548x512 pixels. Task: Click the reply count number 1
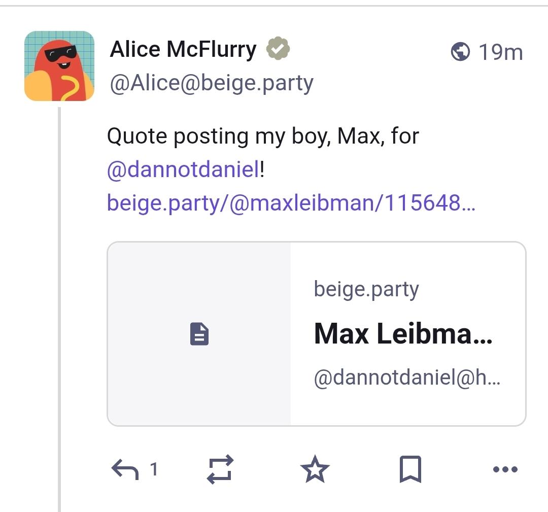[154, 469]
